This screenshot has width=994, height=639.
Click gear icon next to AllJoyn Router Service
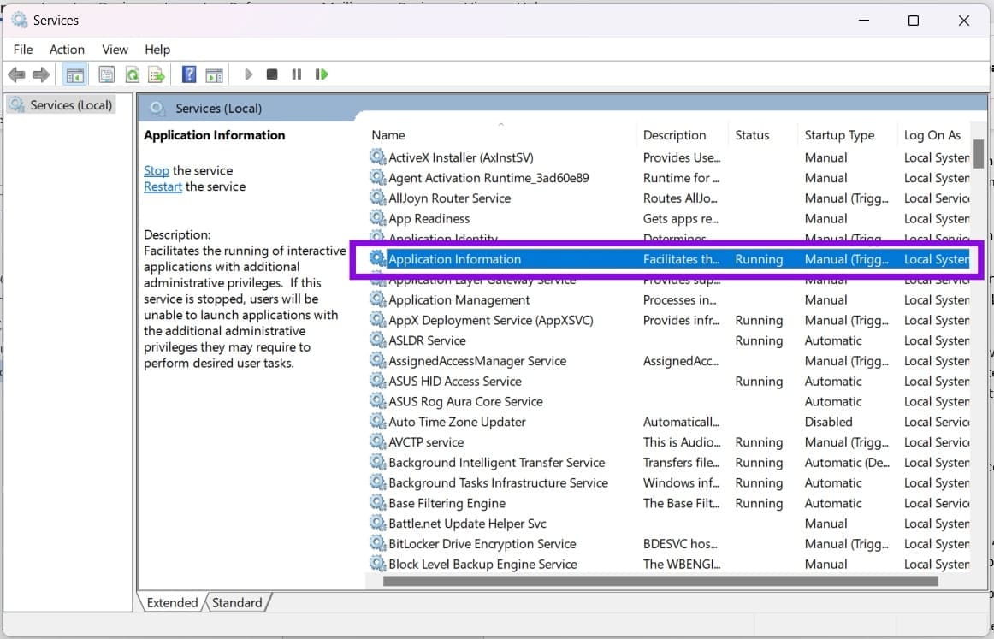click(x=378, y=197)
